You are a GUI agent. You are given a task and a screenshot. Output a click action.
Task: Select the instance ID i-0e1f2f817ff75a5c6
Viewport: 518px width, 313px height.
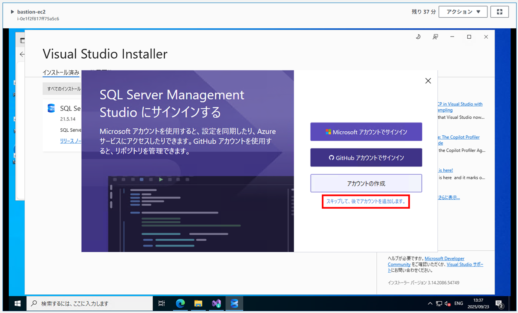tap(38, 19)
